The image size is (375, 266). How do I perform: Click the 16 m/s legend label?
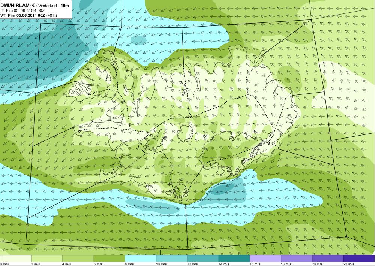coord(255,264)
